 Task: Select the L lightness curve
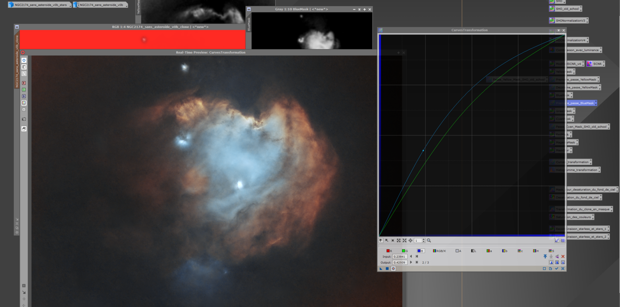474,251
